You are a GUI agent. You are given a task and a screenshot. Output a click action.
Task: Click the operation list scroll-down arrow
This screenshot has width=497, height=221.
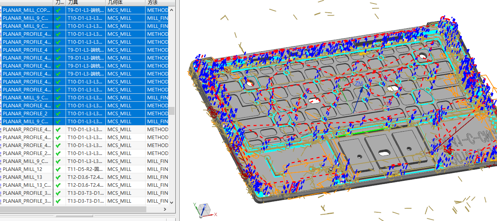coord(172,202)
